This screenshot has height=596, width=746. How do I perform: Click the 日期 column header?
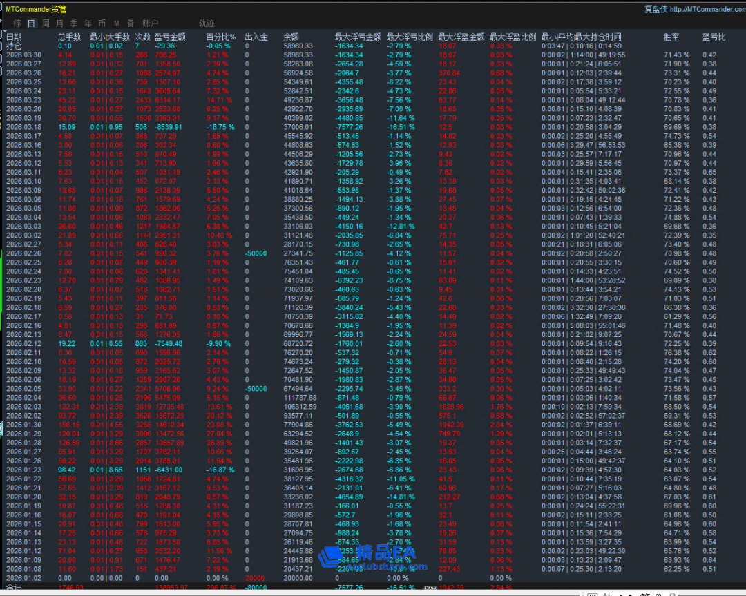[x=14, y=37]
